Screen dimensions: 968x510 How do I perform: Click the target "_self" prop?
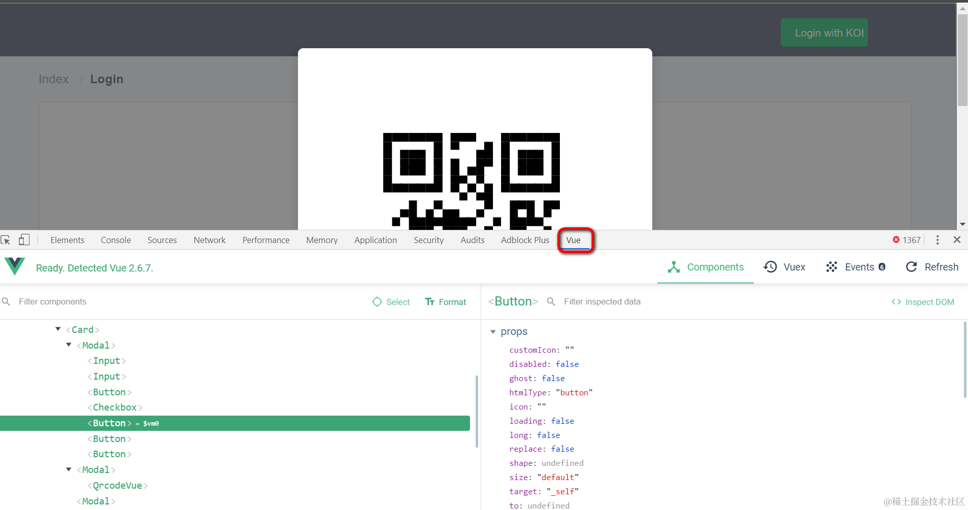[x=544, y=492]
